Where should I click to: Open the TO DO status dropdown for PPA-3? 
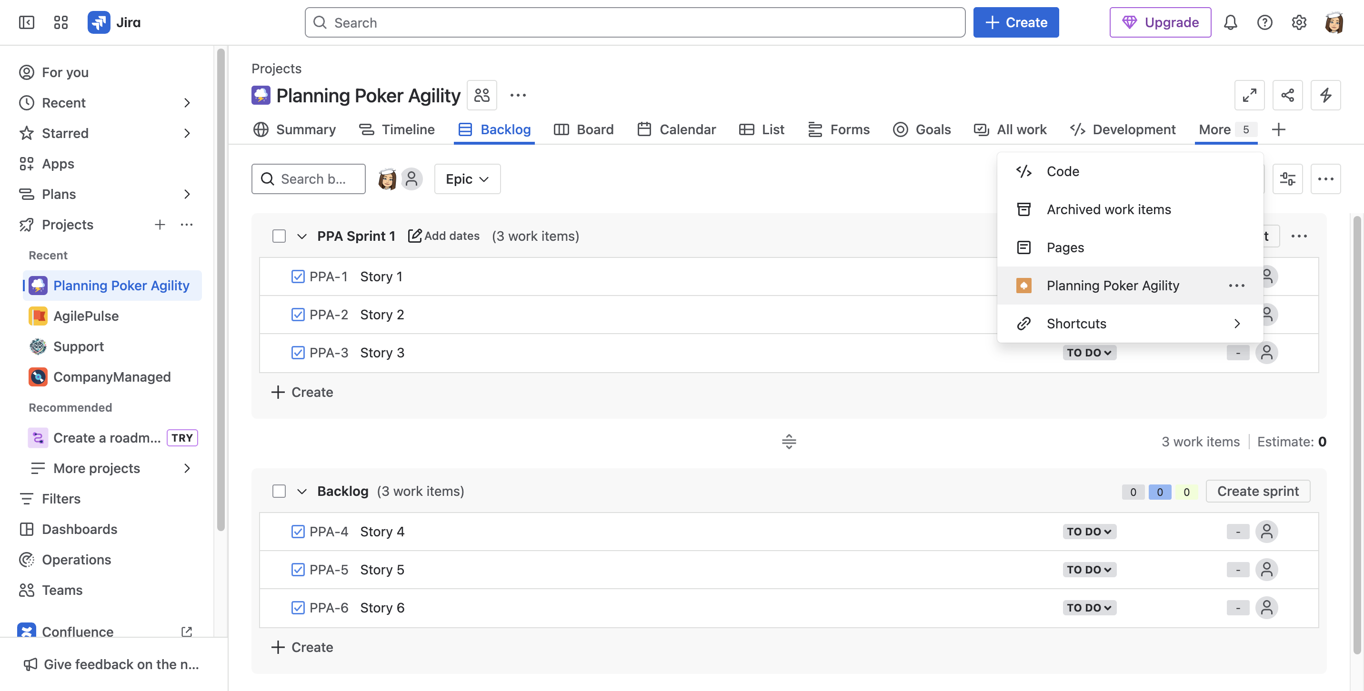click(x=1089, y=352)
